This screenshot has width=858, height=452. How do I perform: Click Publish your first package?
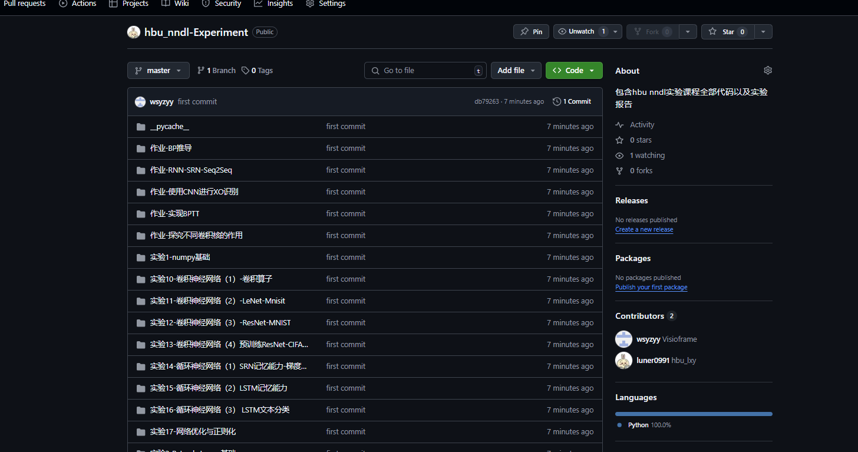[651, 287]
